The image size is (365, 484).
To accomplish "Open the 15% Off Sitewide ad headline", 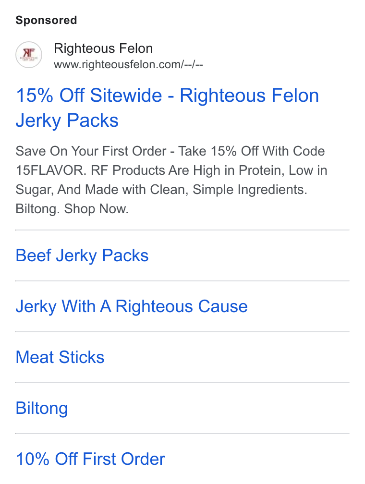I will 167,108.
